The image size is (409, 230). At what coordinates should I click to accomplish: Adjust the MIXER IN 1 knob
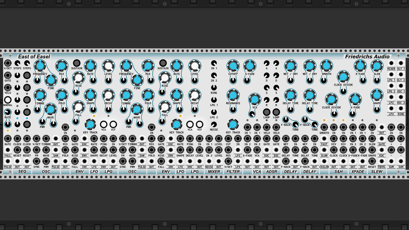[214, 63]
